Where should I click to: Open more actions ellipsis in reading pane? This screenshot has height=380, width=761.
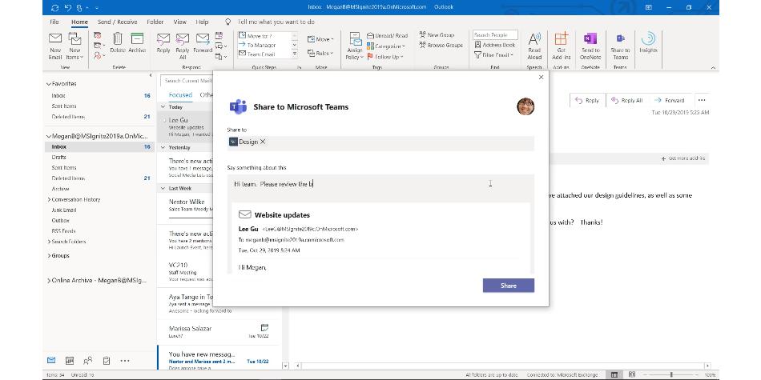[701, 100]
